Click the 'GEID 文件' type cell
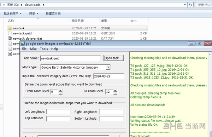Screen dimensions: 212x137 click(108, 33)
